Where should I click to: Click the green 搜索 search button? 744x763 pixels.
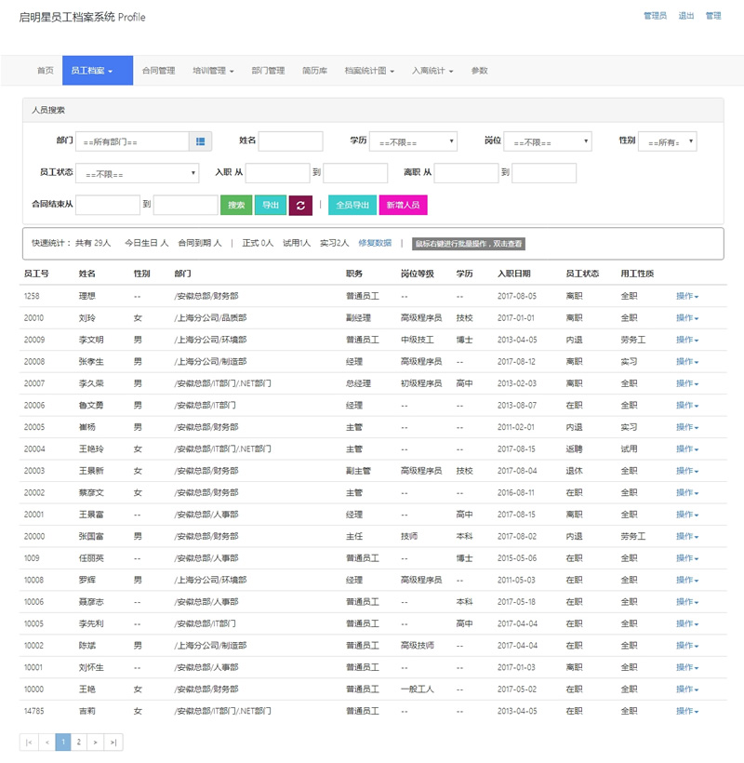coord(236,205)
